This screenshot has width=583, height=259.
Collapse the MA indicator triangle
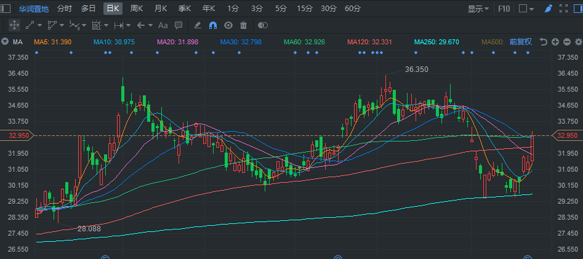[x=4, y=42]
